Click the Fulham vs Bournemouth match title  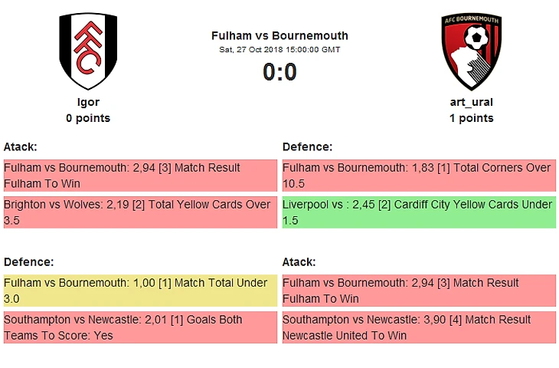[279, 35]
